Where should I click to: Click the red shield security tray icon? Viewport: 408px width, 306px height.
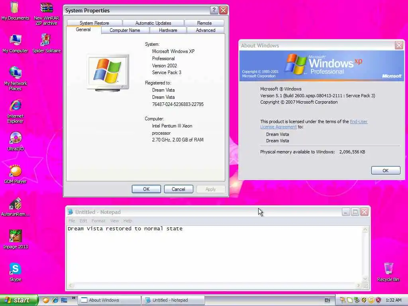coord(379,300)
